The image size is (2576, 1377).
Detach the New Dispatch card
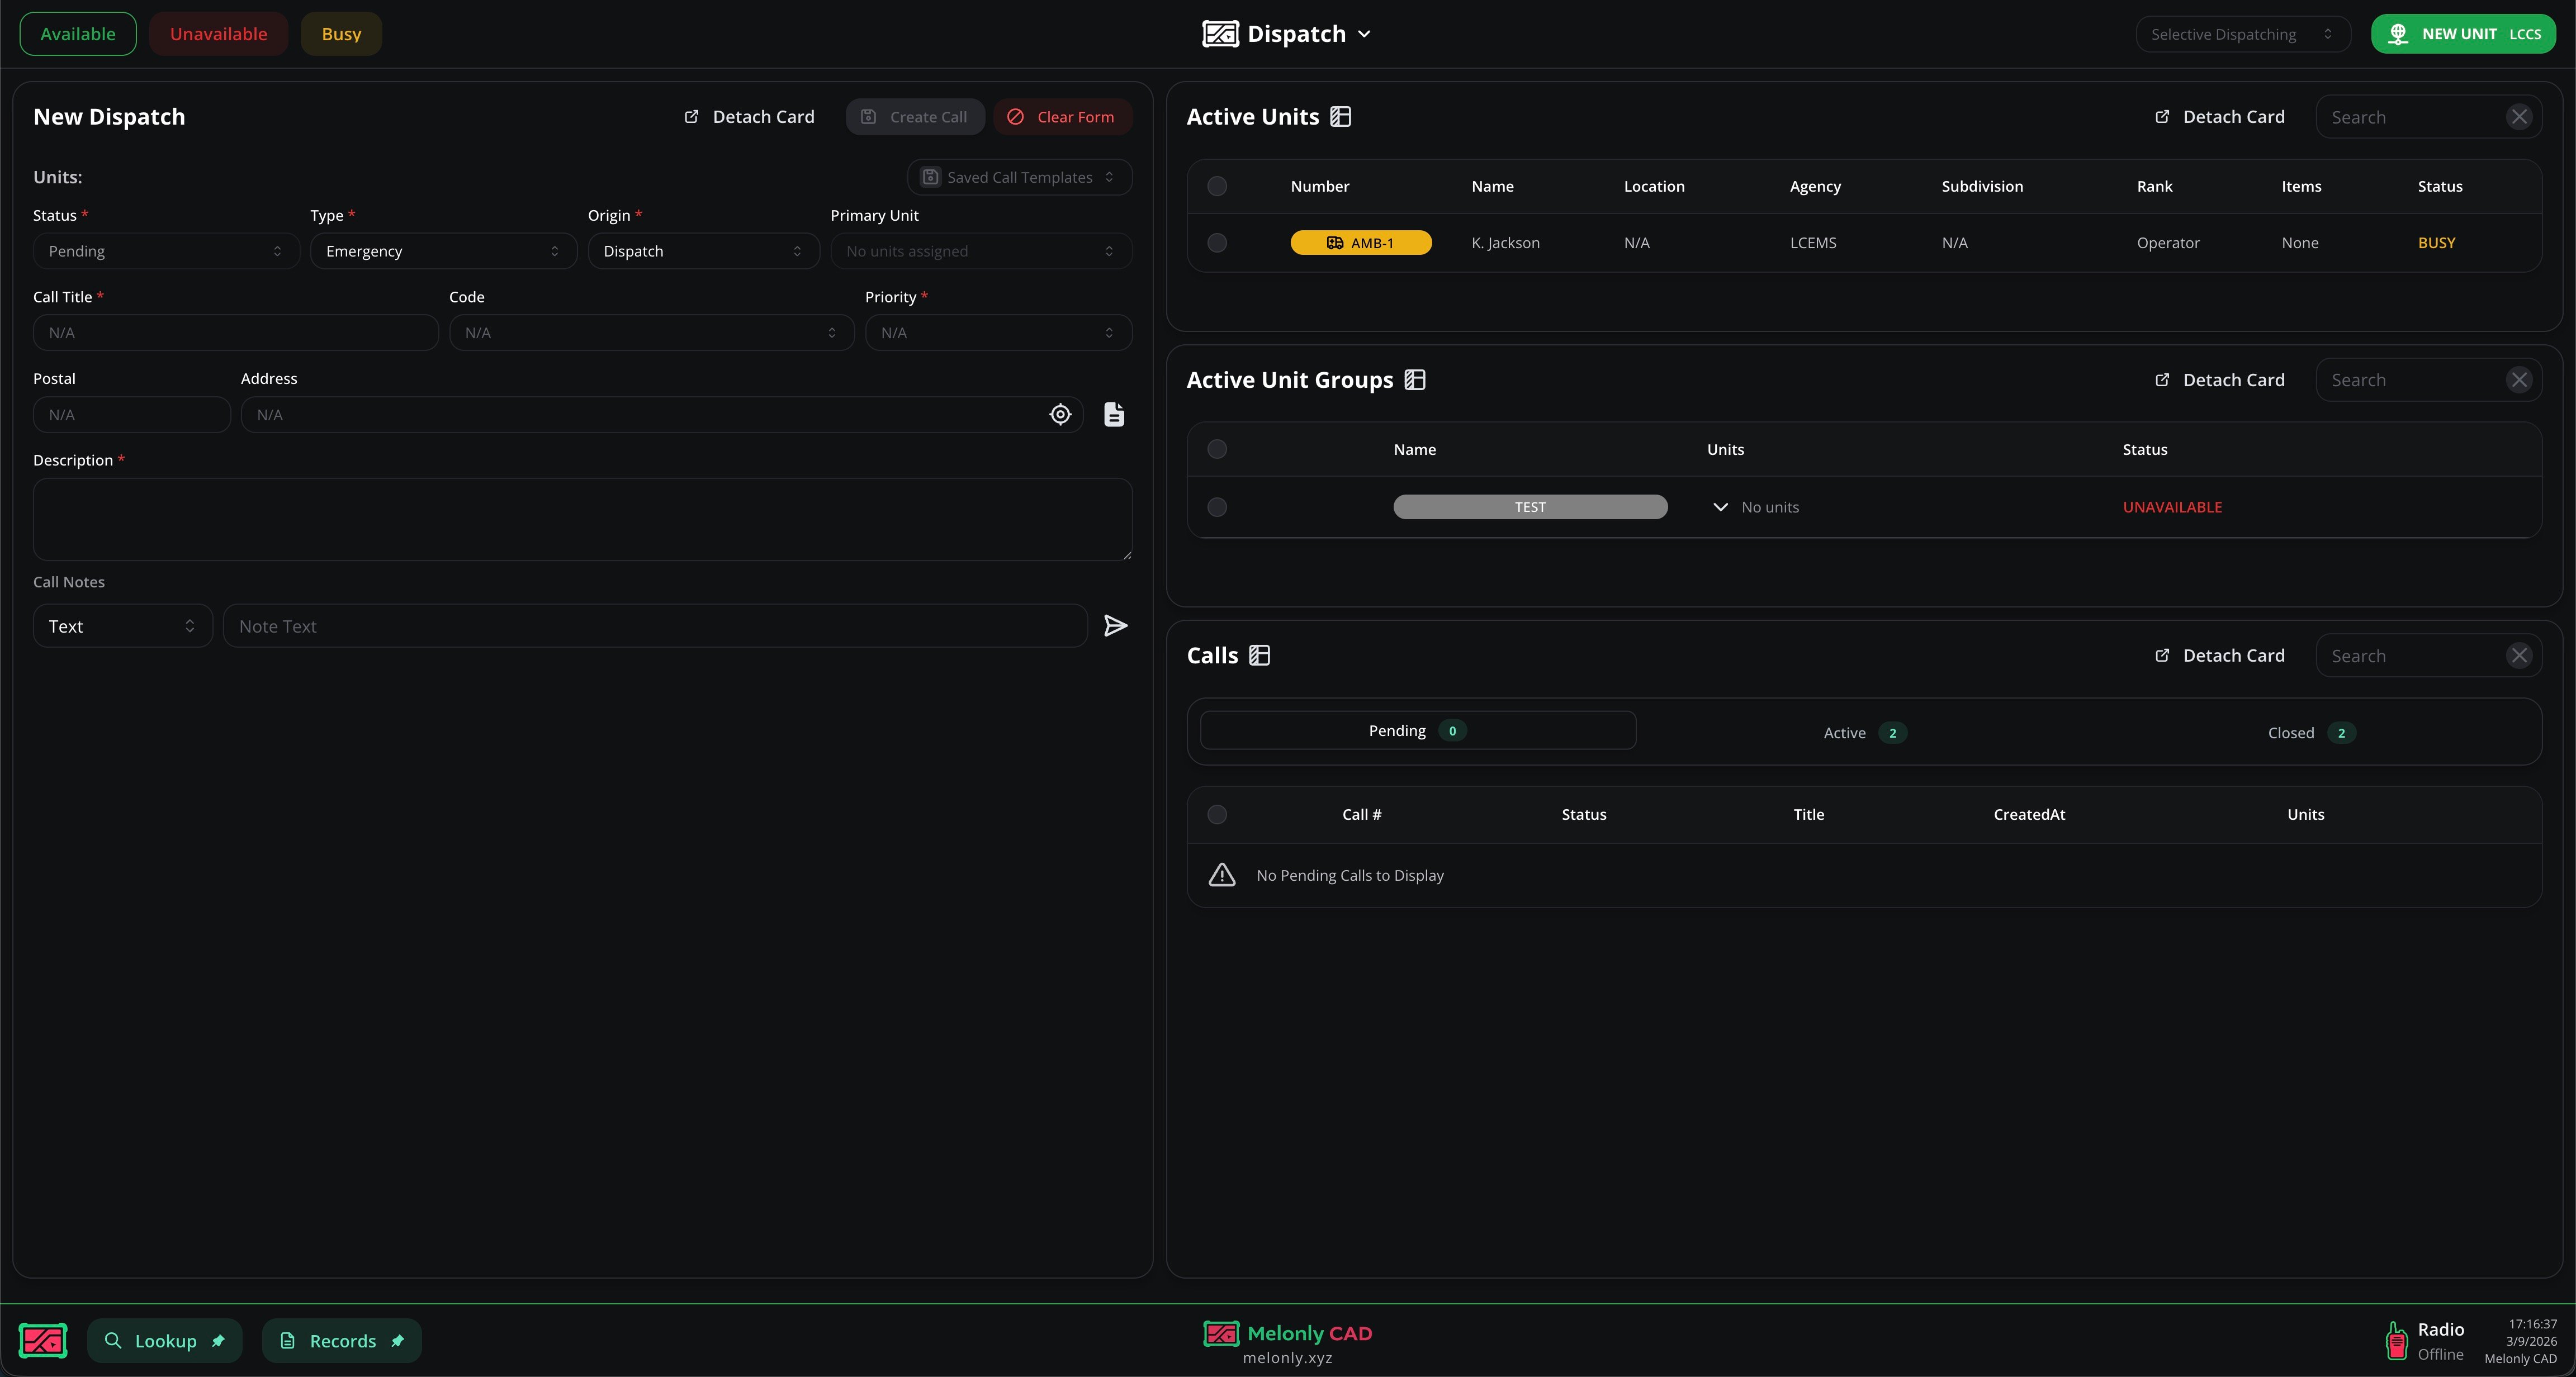749,117
